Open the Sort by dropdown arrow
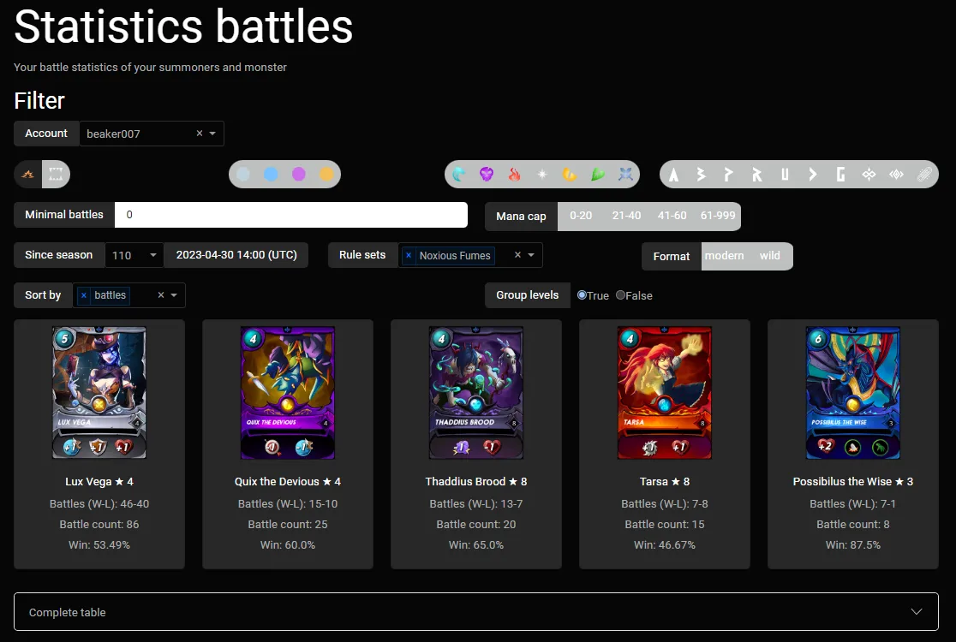956x642 pixels. click(x=175, y=295)
